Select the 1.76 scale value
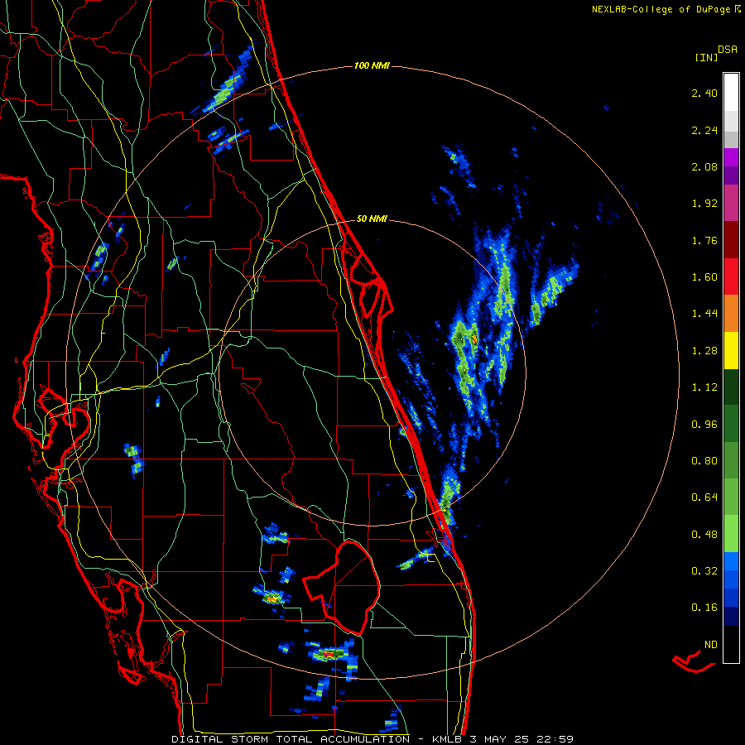Viewport: 745px width, 745px height. click(704, 240)
